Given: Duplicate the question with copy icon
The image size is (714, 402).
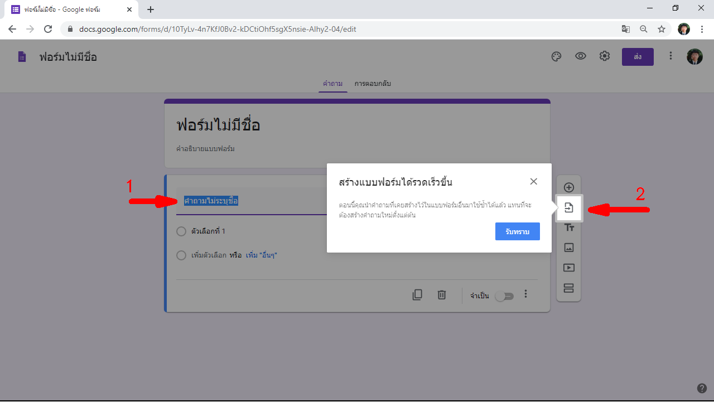Looking at the screenshot, I should point(417,295).
